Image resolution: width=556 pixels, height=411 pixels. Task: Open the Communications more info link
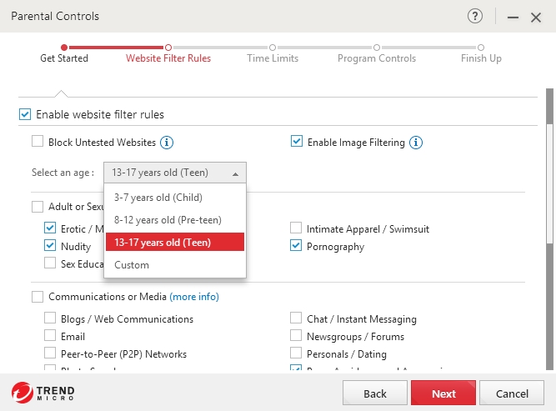point(194,297)
